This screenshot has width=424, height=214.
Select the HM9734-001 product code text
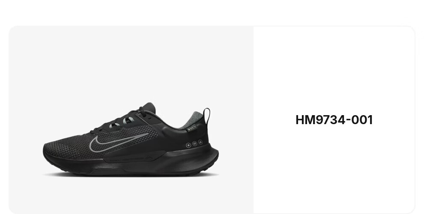pos(334,120)
